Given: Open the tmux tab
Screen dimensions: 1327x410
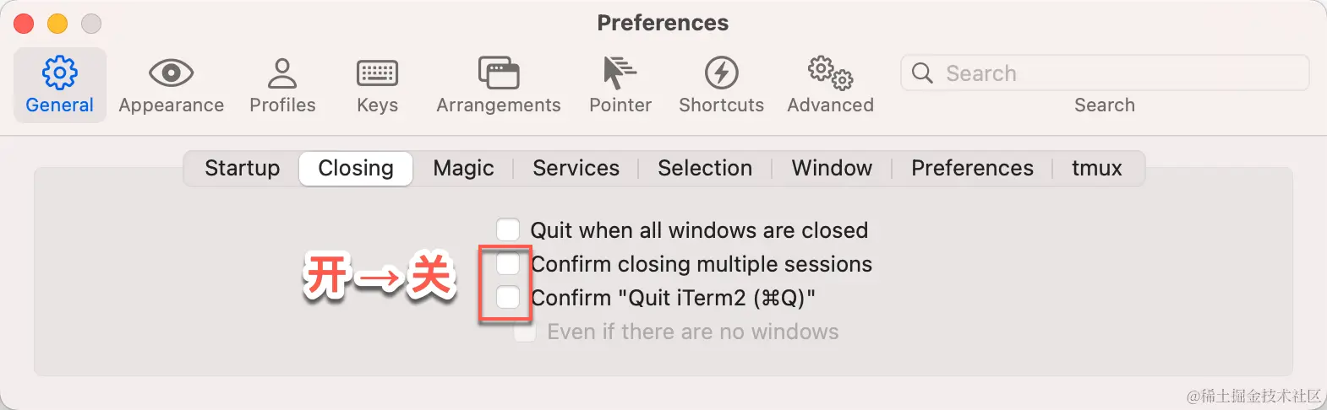Looking at the screenshot, I should point(1096,168).
